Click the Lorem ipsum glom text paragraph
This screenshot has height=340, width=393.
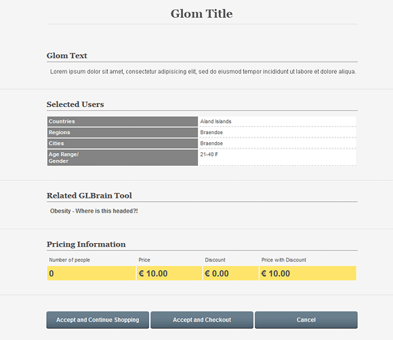click(x=203, y=72)
